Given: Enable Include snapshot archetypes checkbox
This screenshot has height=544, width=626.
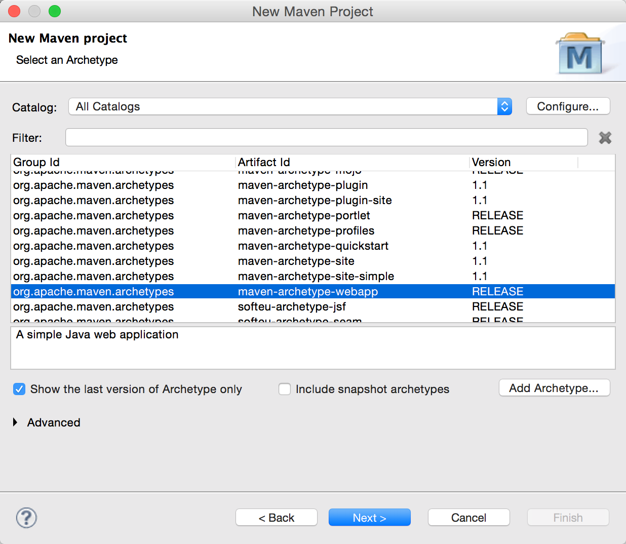Looking at the screenshot, I should pos(285,389).
